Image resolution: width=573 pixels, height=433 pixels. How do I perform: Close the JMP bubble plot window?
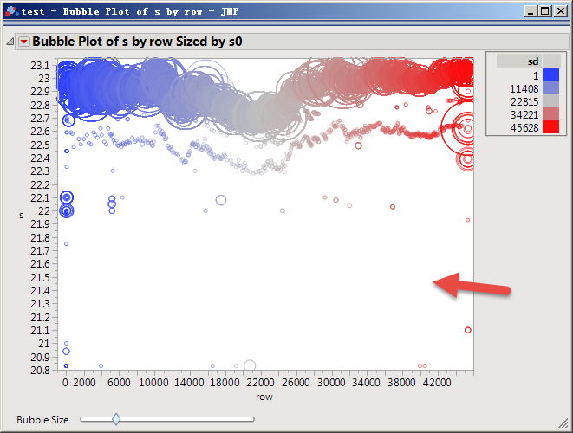(560, 11)
